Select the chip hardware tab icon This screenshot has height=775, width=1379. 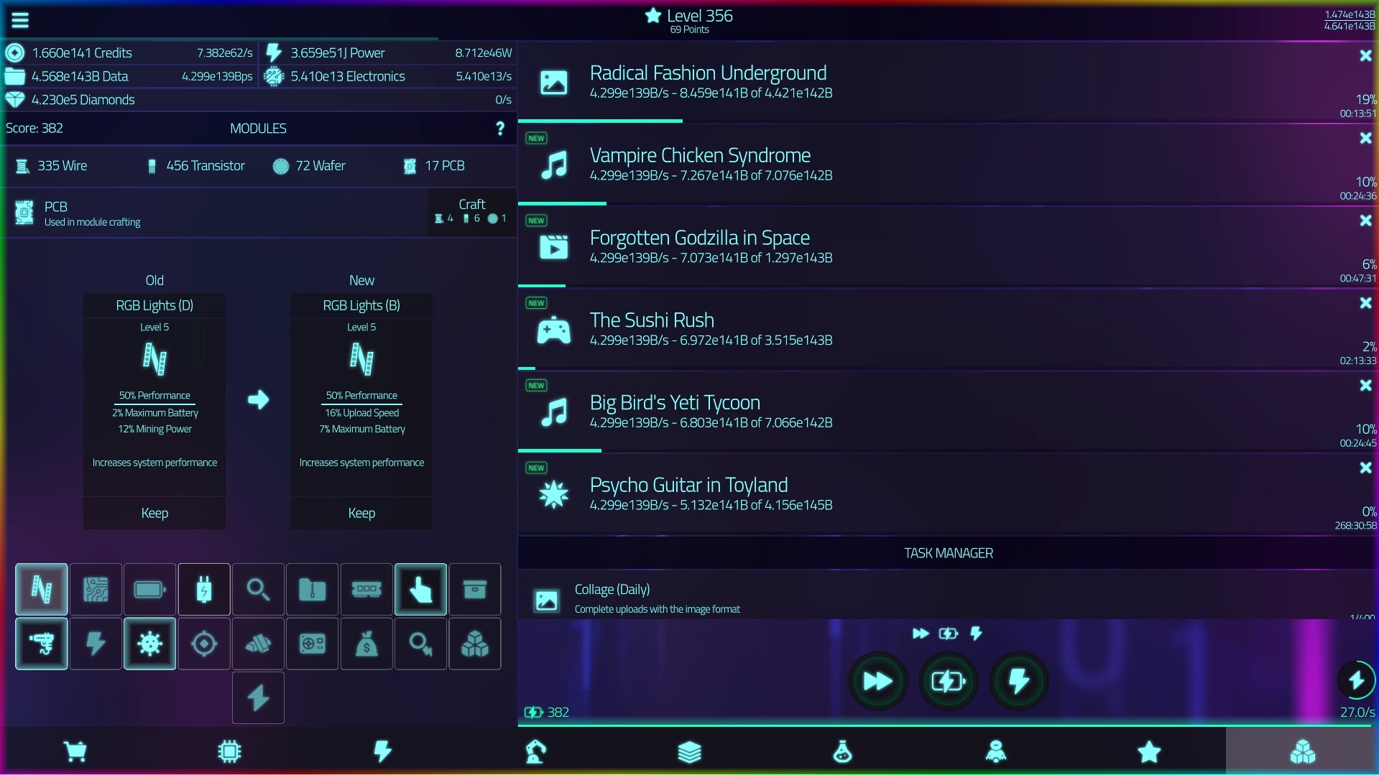pos(229,751)
